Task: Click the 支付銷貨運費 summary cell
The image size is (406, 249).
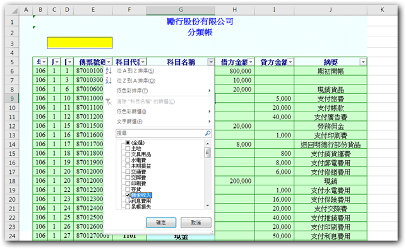Action: pos(331,154)
